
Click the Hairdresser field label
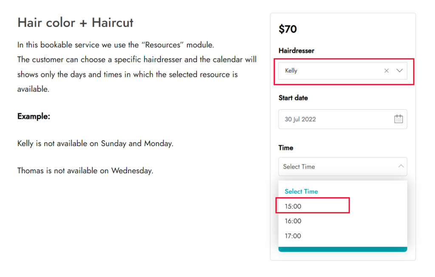click(296, 51)
